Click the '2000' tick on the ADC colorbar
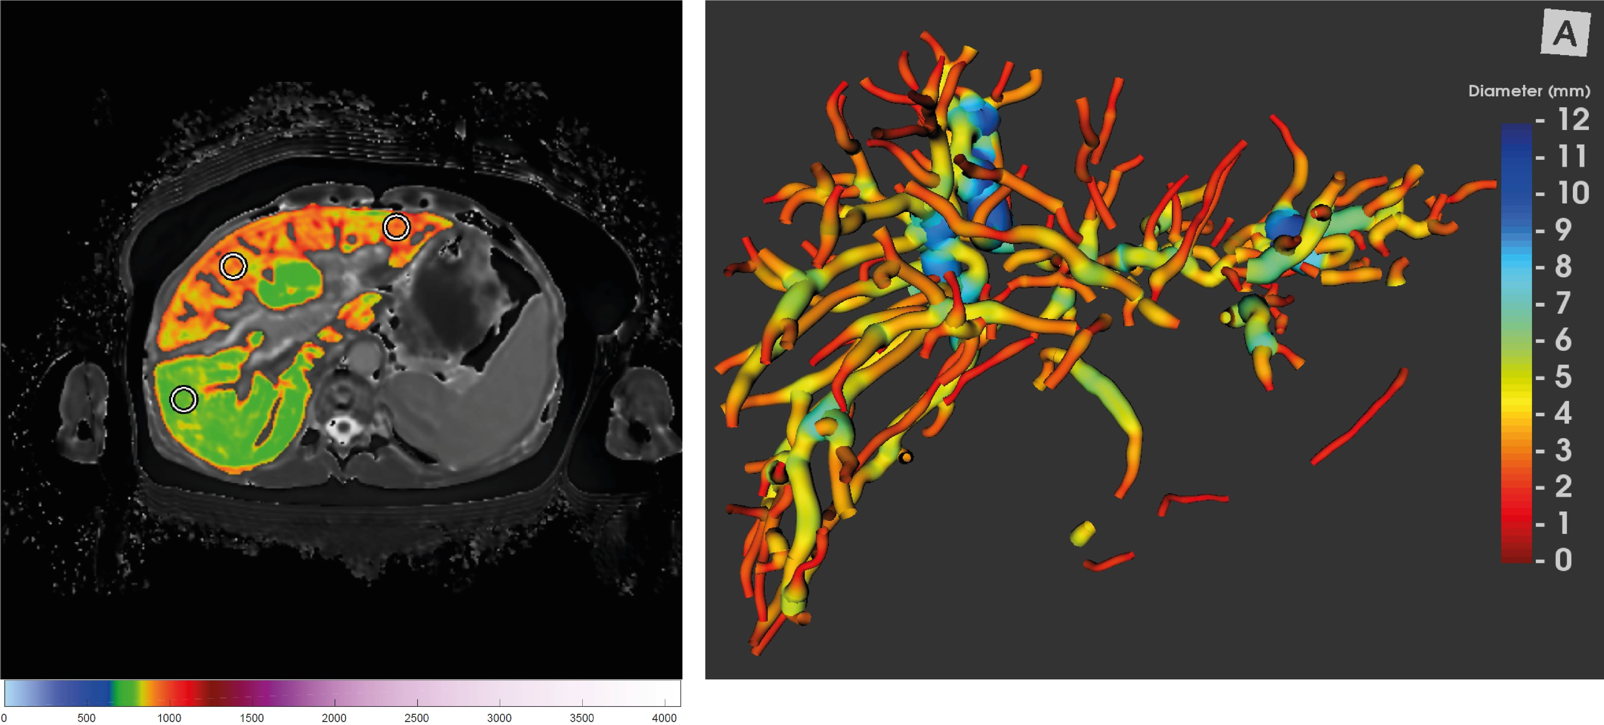The image size is (1604, 725). [335, 717]
